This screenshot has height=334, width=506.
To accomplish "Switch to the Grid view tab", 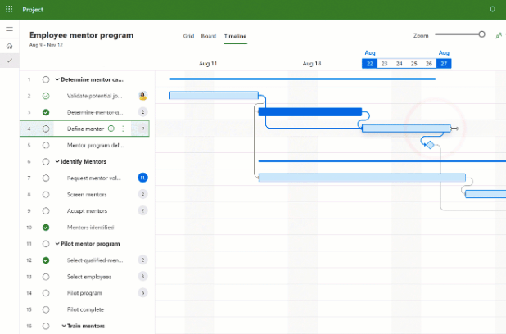I will click(188, 36).
